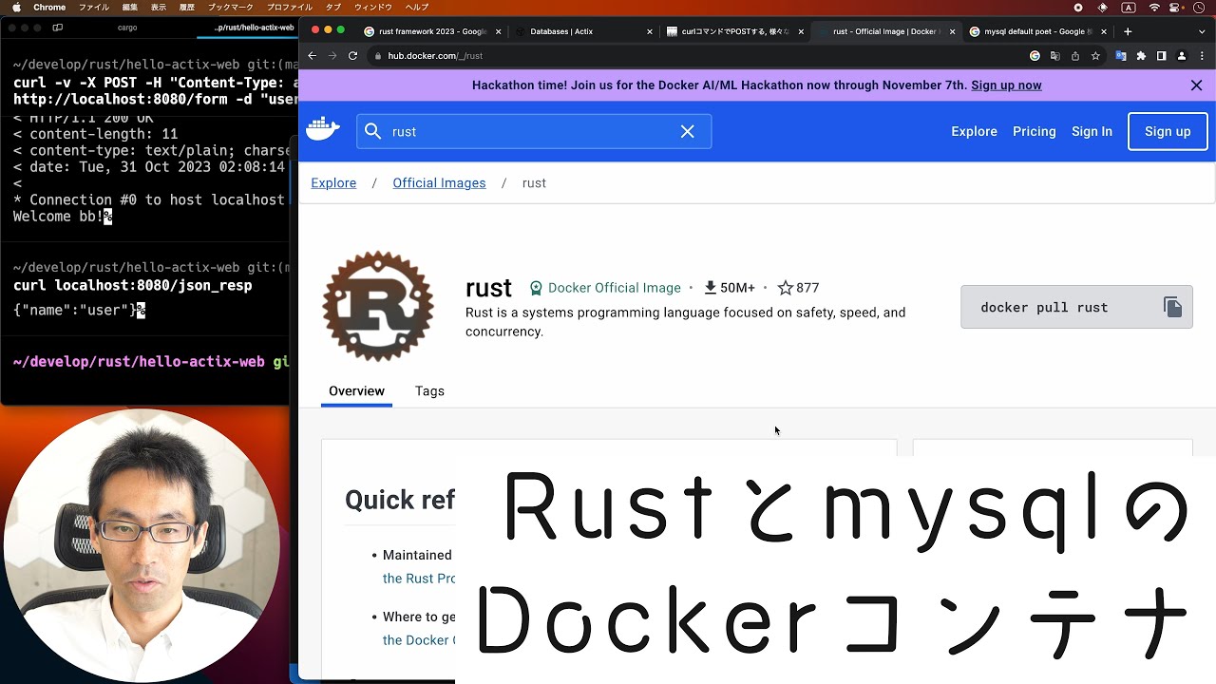Open the Chrome share icon in address bar

click(1075, 56)
